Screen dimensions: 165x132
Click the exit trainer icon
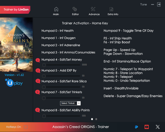[x=159, y=4]
